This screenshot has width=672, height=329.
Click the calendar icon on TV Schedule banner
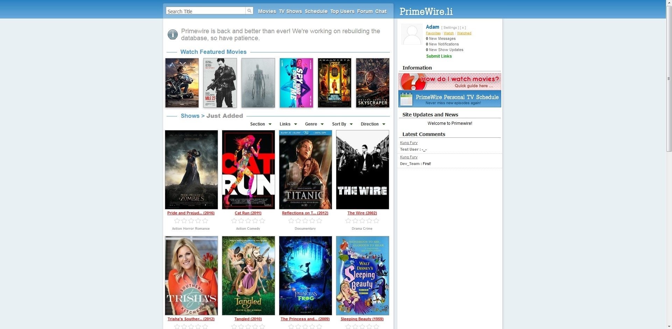coord(406,99)
